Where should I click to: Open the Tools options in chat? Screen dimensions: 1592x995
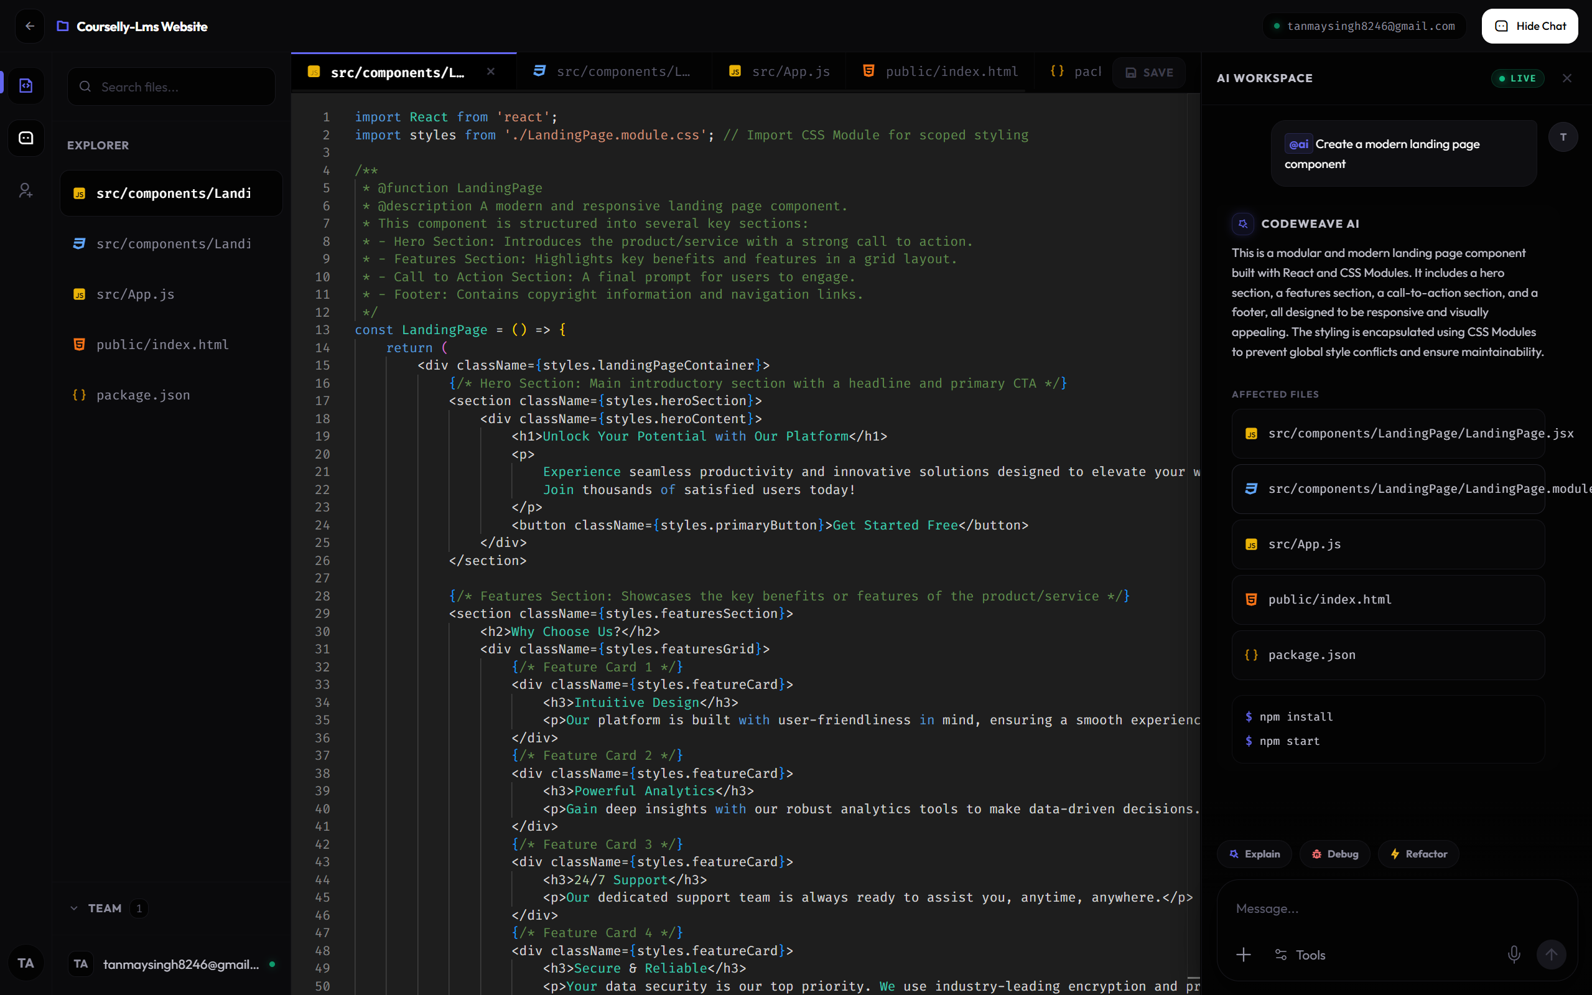point(1300,955)
